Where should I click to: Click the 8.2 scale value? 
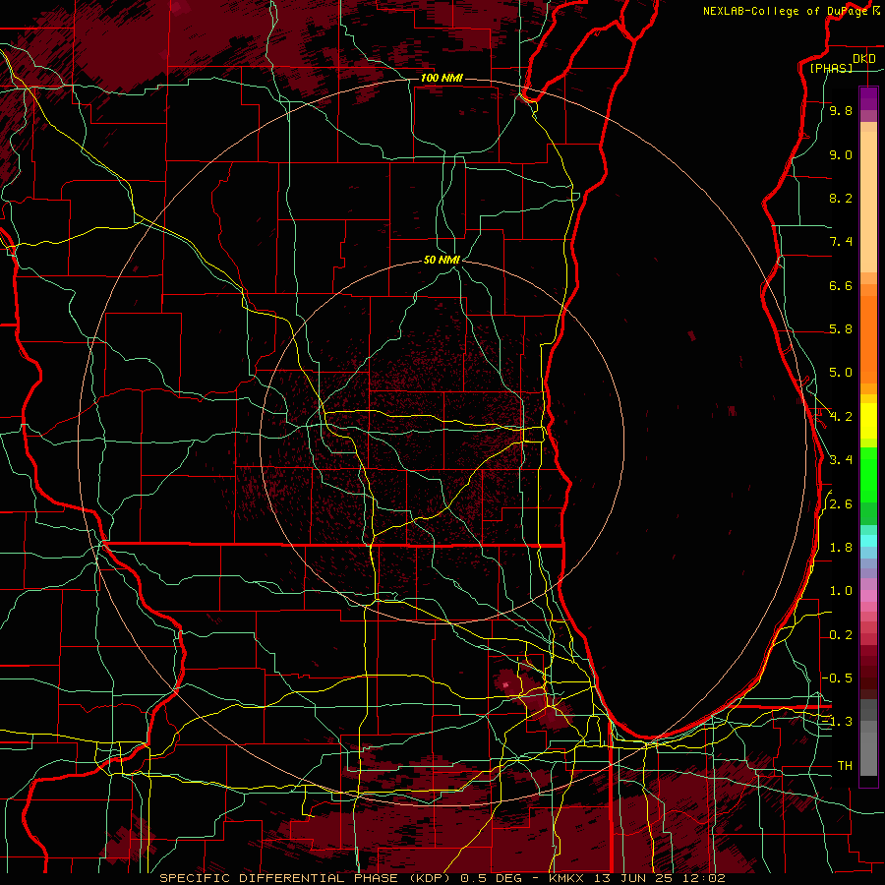click(841, 198)
